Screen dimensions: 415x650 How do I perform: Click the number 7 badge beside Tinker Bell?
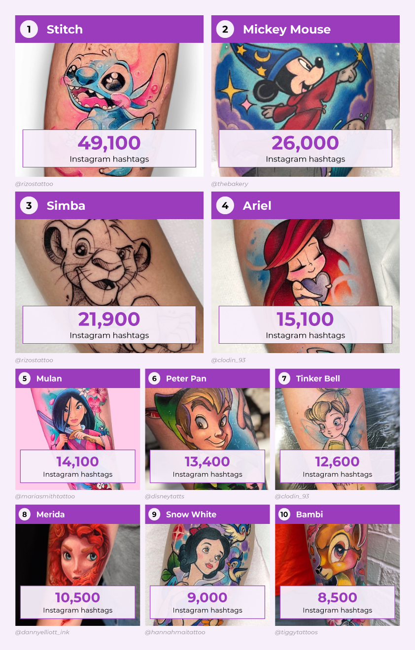click(284, 379)
